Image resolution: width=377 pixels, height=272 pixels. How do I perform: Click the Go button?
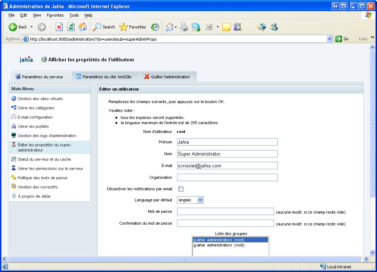(x=342, y=39)
